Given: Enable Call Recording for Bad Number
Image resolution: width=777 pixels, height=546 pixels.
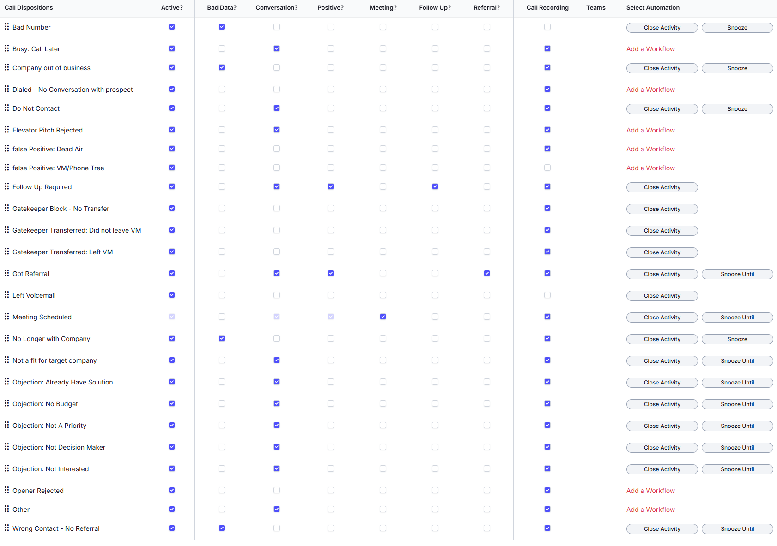Looking at the screenshot, I should pyautogui.click(x=547, y=27).
